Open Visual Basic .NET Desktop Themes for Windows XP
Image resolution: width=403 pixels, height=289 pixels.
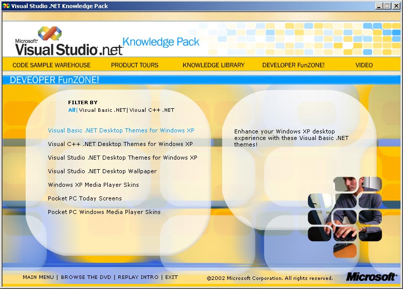click(121, 130)
